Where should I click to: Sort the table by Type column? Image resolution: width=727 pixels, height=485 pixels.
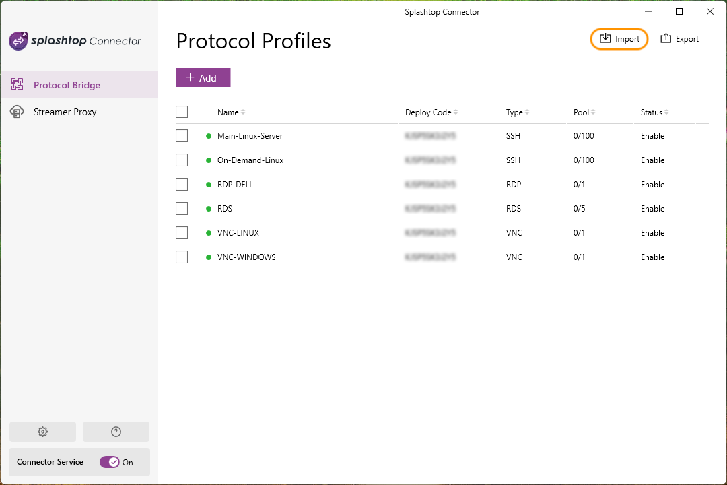click(518, 112)
